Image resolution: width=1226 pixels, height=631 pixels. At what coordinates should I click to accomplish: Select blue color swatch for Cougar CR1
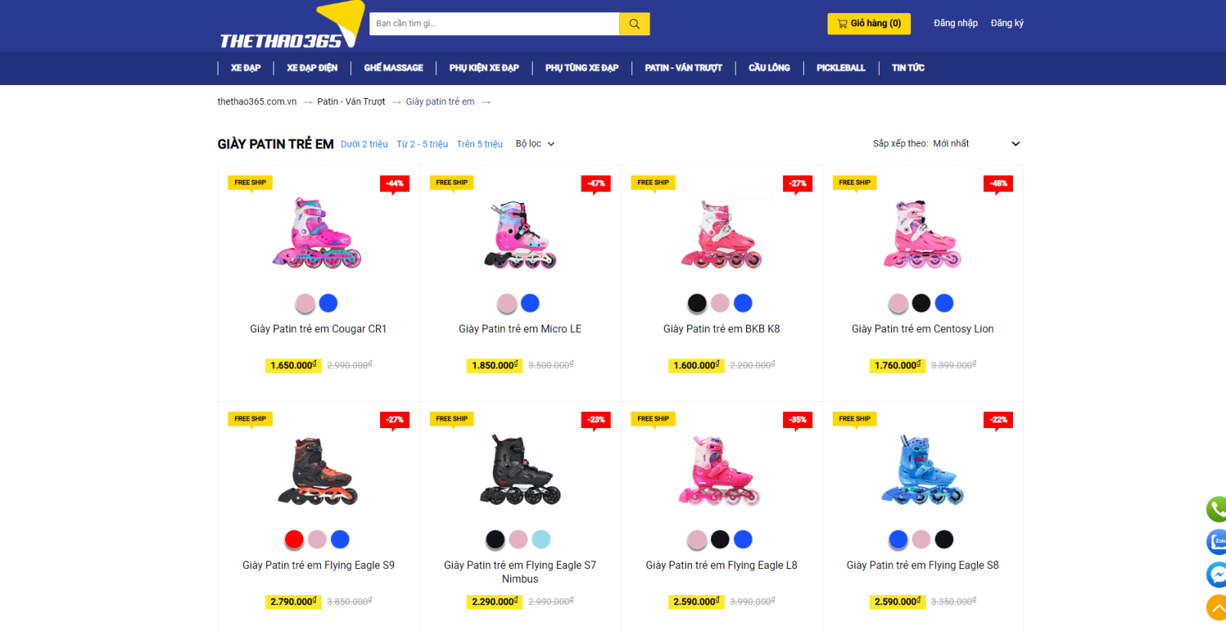[328, 303]
